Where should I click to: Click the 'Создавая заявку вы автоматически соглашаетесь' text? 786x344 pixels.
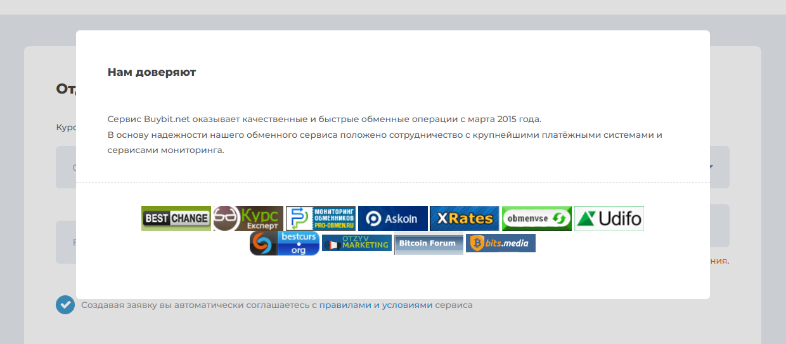point(196,305)
